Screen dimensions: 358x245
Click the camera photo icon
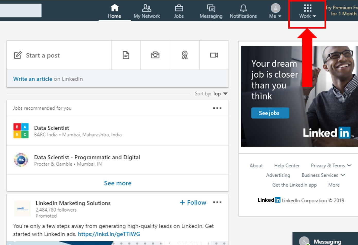pyautogui.click(x=155, y=55)
